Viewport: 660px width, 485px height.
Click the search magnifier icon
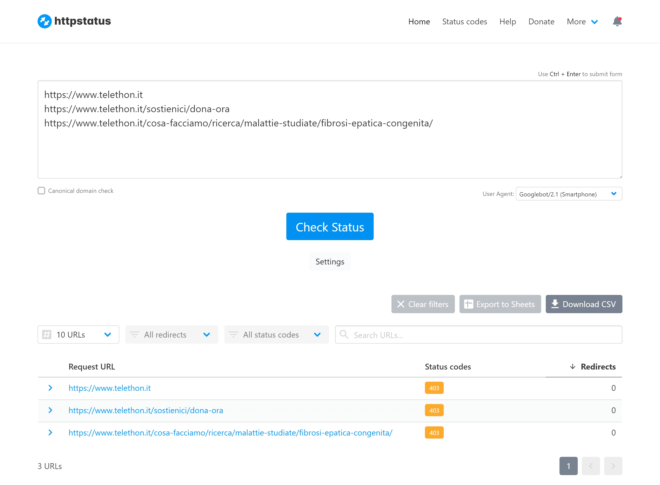coord(344,335)
